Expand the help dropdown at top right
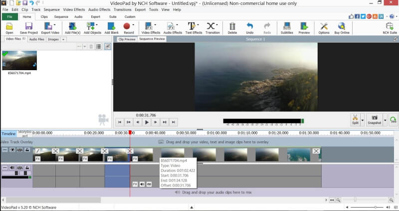 pyautogui.click(x=397, y=16)
